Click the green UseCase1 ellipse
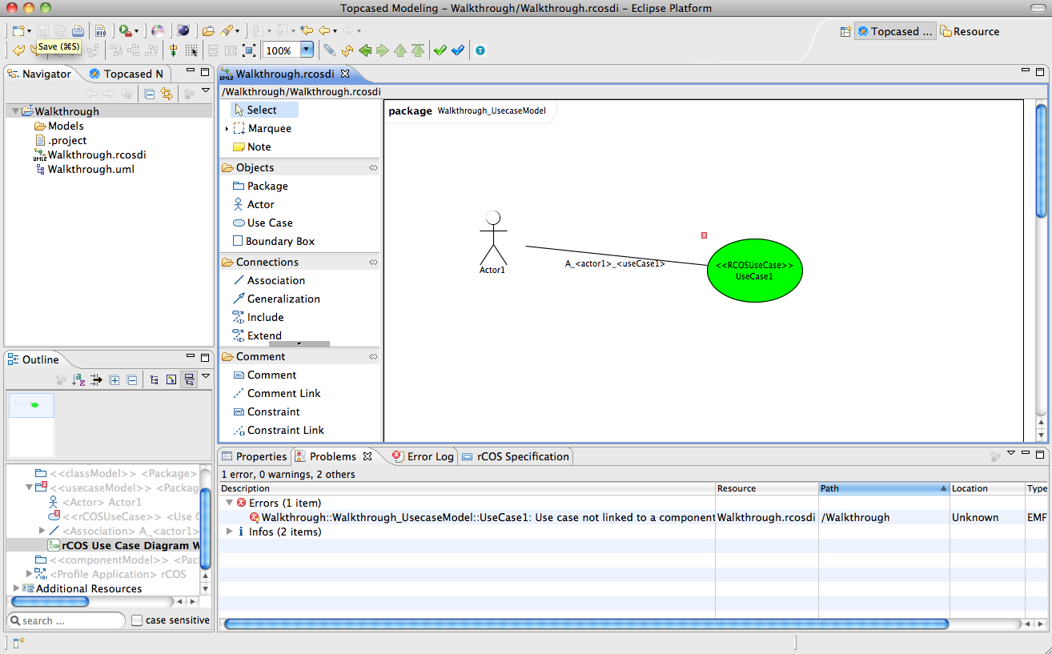Viewport: 1052px width, 654px height. click(x=754, y=271)
